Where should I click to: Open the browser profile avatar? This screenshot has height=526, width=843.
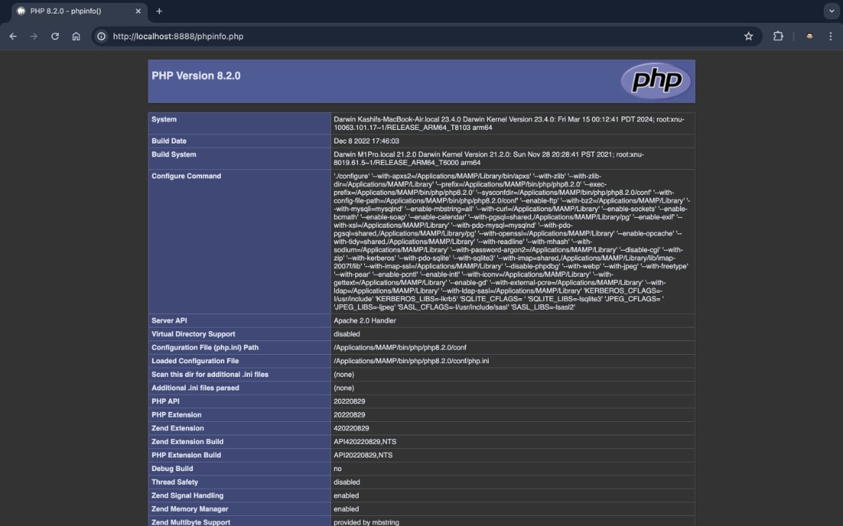pyautogui.click(x=809, y=36)
